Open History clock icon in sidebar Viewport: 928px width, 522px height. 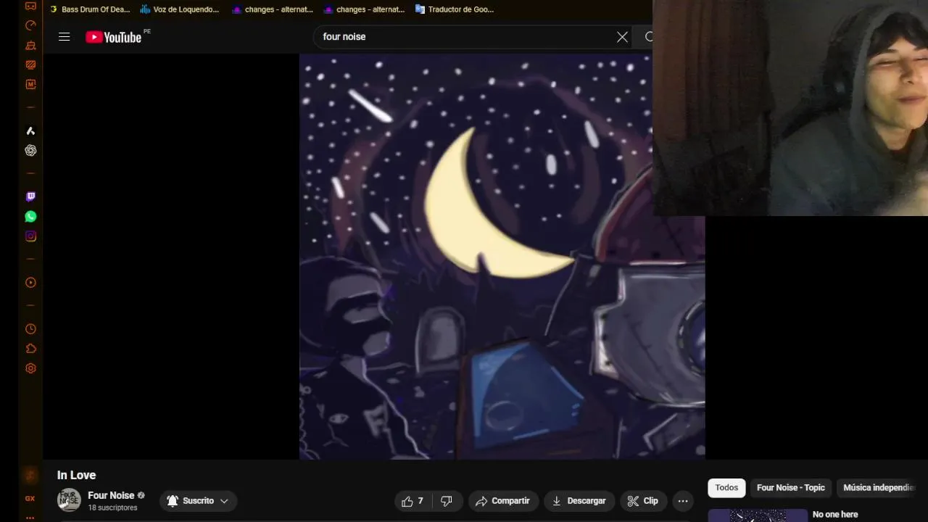point(30,329)
